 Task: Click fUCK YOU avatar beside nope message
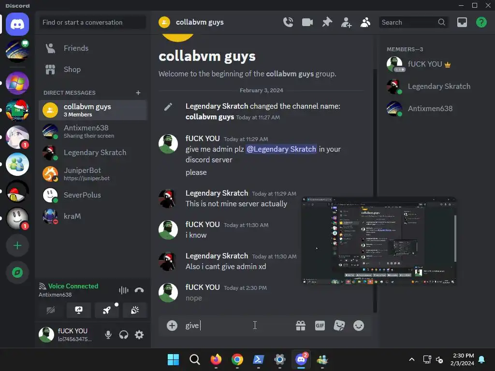168,292
